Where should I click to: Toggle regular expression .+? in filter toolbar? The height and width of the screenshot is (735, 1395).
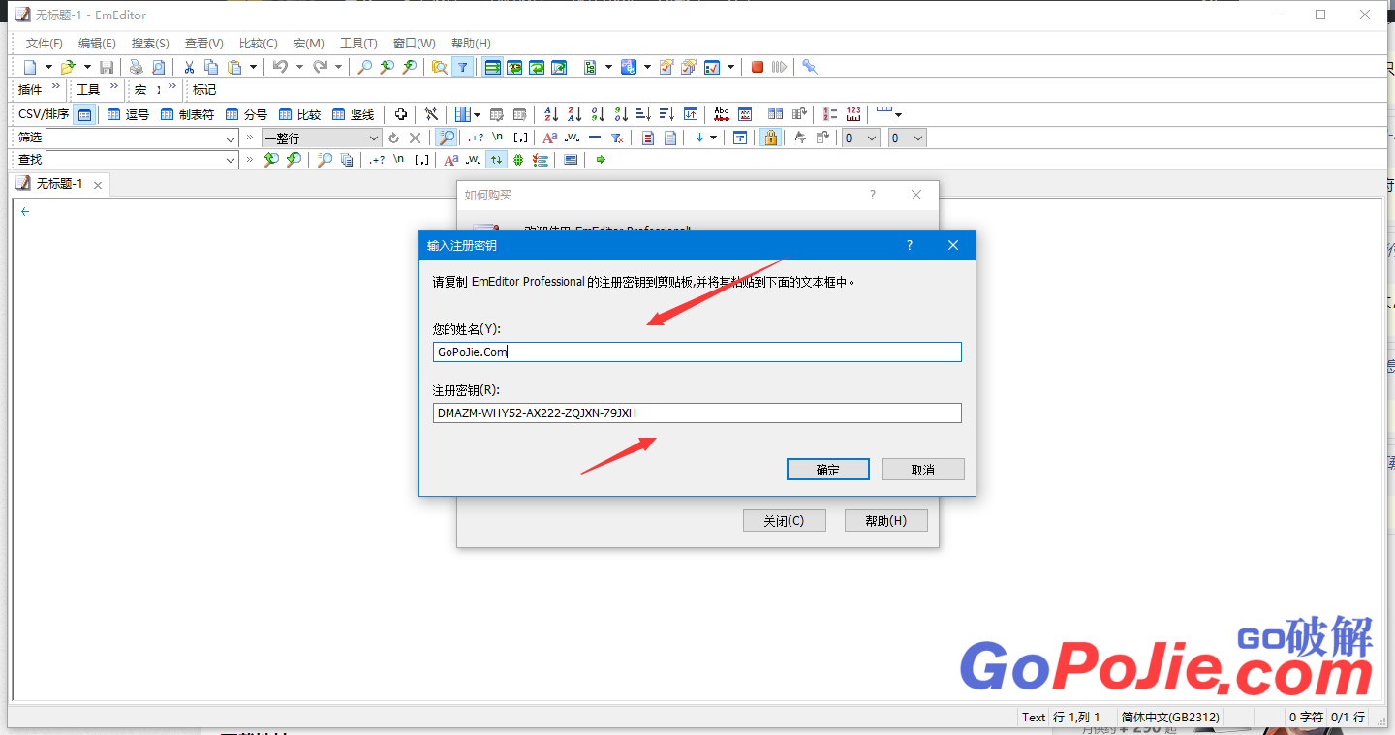475,138
